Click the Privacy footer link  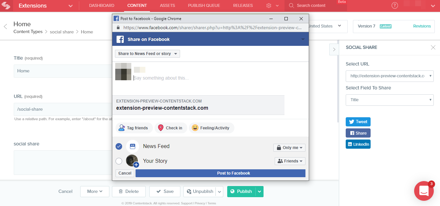pos(200,203)
